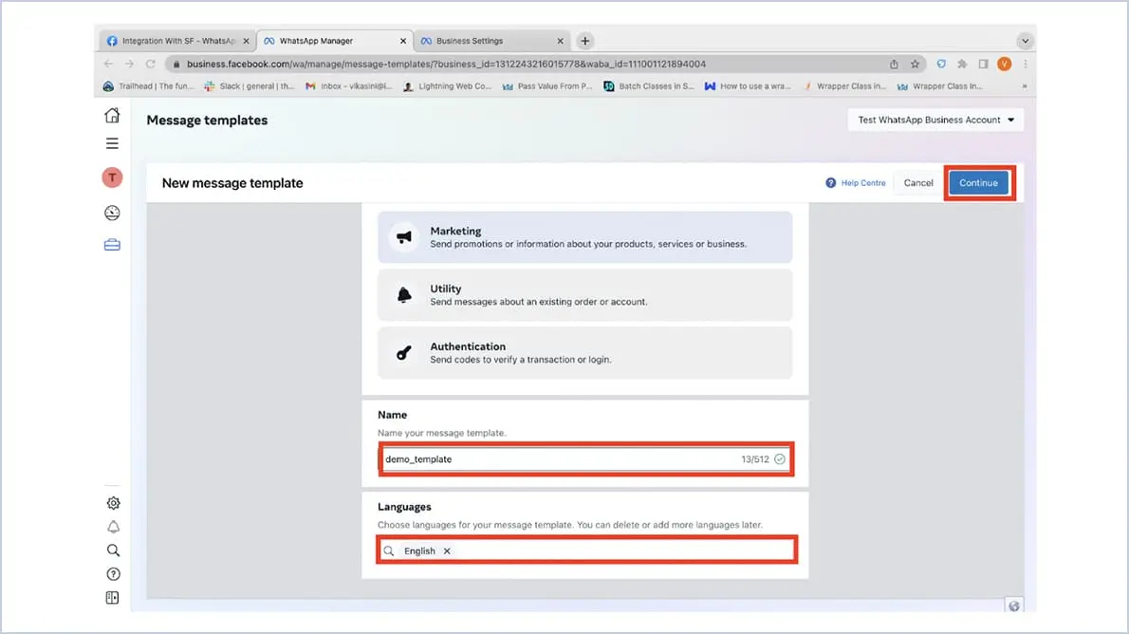Switch to Integration With SF tab
Screen dimensions: 1129x634
[176, 41]
